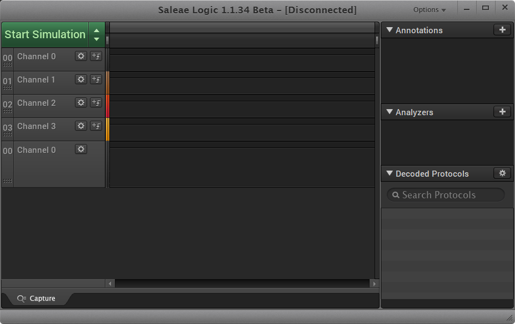Select the Channel 2 label

coord(37,103)
